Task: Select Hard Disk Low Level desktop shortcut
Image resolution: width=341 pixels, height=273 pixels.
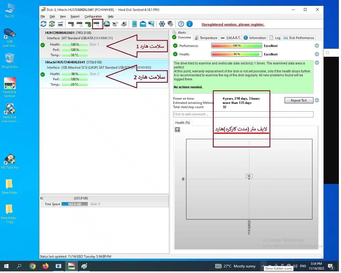Action: tap(10, 113)
